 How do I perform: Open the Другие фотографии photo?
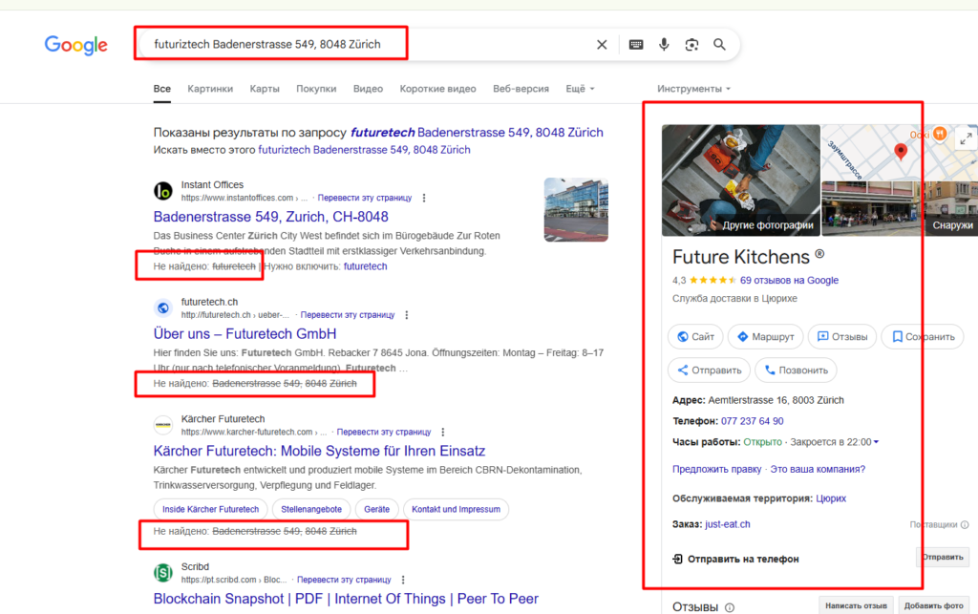point(741,180)
